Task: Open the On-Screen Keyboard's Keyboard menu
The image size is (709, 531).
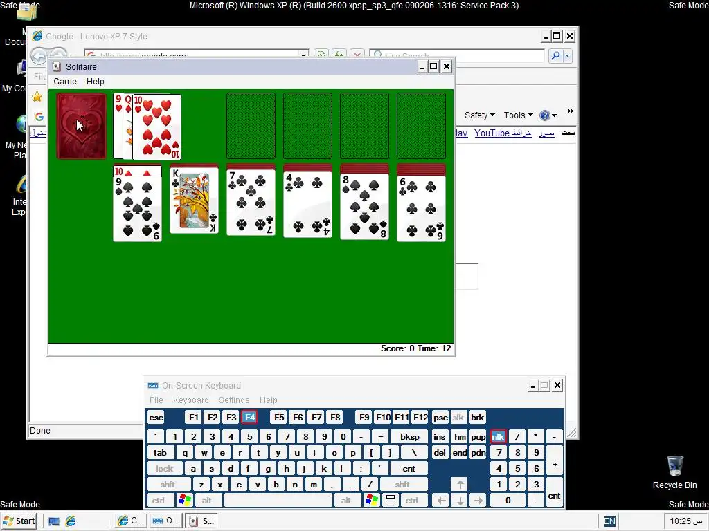Action: pyautogui.click(x=191, y=400)
